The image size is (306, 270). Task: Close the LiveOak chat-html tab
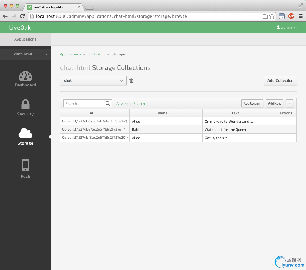pos(79,7)
